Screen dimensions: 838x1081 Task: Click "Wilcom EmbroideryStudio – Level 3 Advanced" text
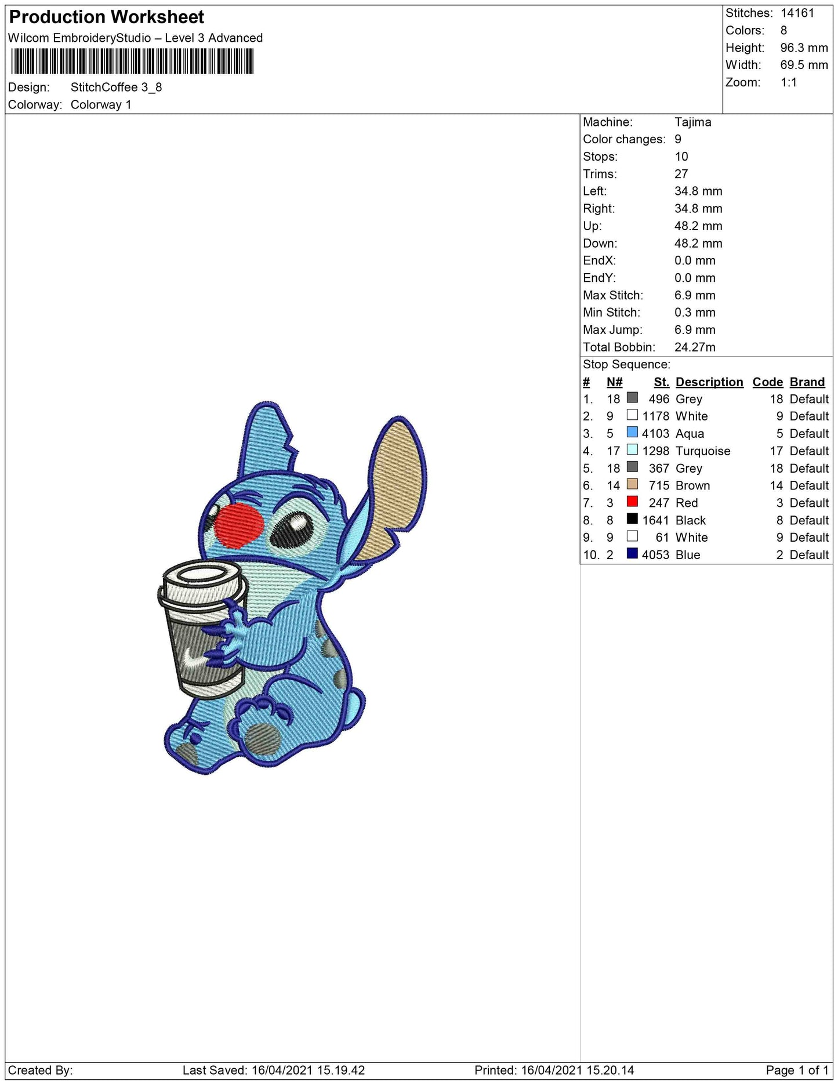coord(135,38)
